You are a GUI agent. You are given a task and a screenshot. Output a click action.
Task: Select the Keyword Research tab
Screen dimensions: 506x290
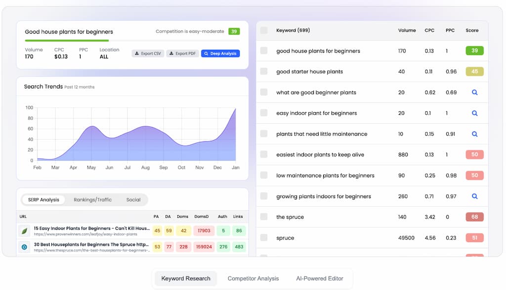pyautogui.click(x=186, y=278)
